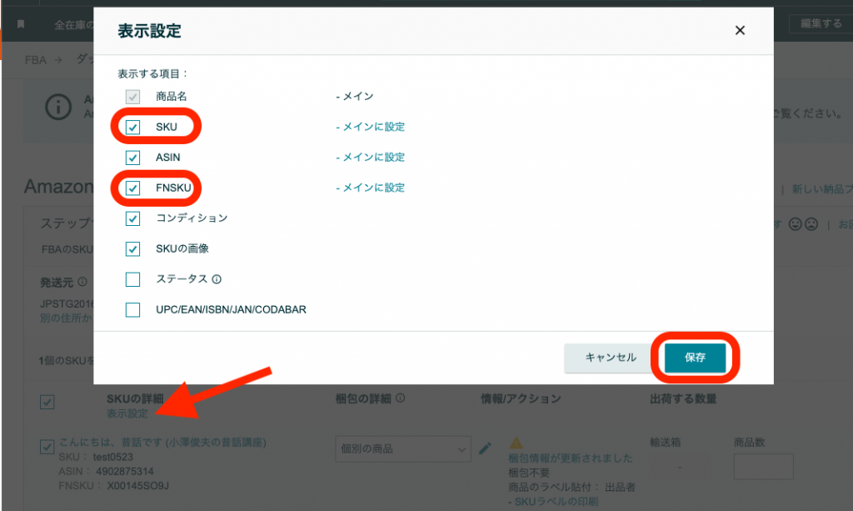This screenshot has height=511, width=853.
Task: Click the 商品数 quantity input field
Action: tap(763, 466)
